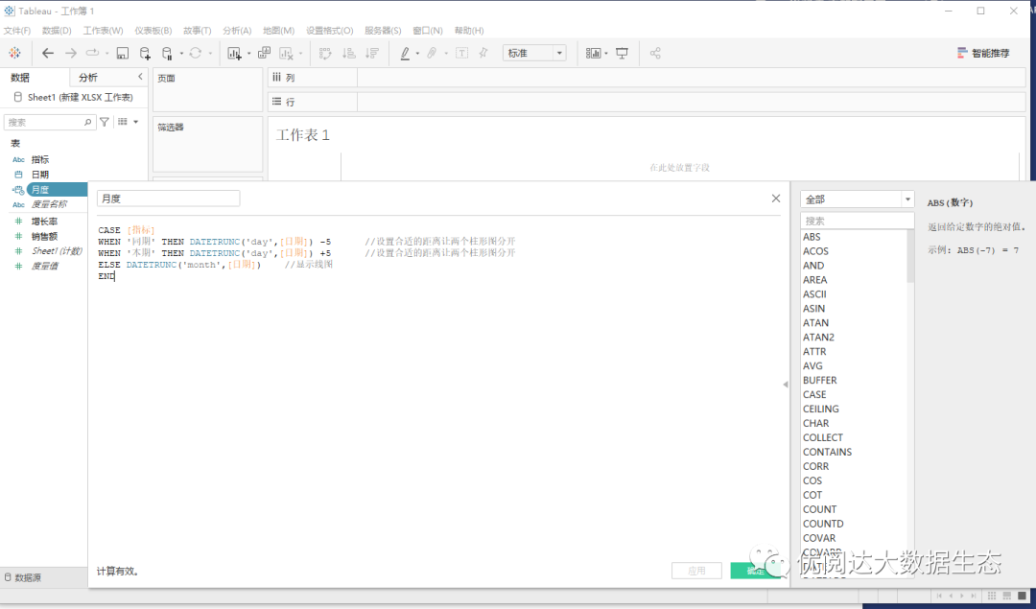Open the 文件(F) menu
The width and height of the screenshot is (1036, 609).
click(17, 31)
